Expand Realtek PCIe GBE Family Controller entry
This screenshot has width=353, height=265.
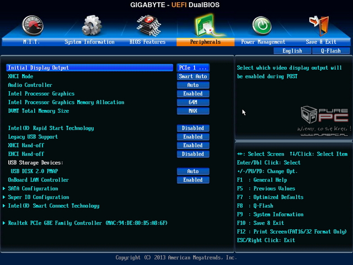click(x=88, y=223)
